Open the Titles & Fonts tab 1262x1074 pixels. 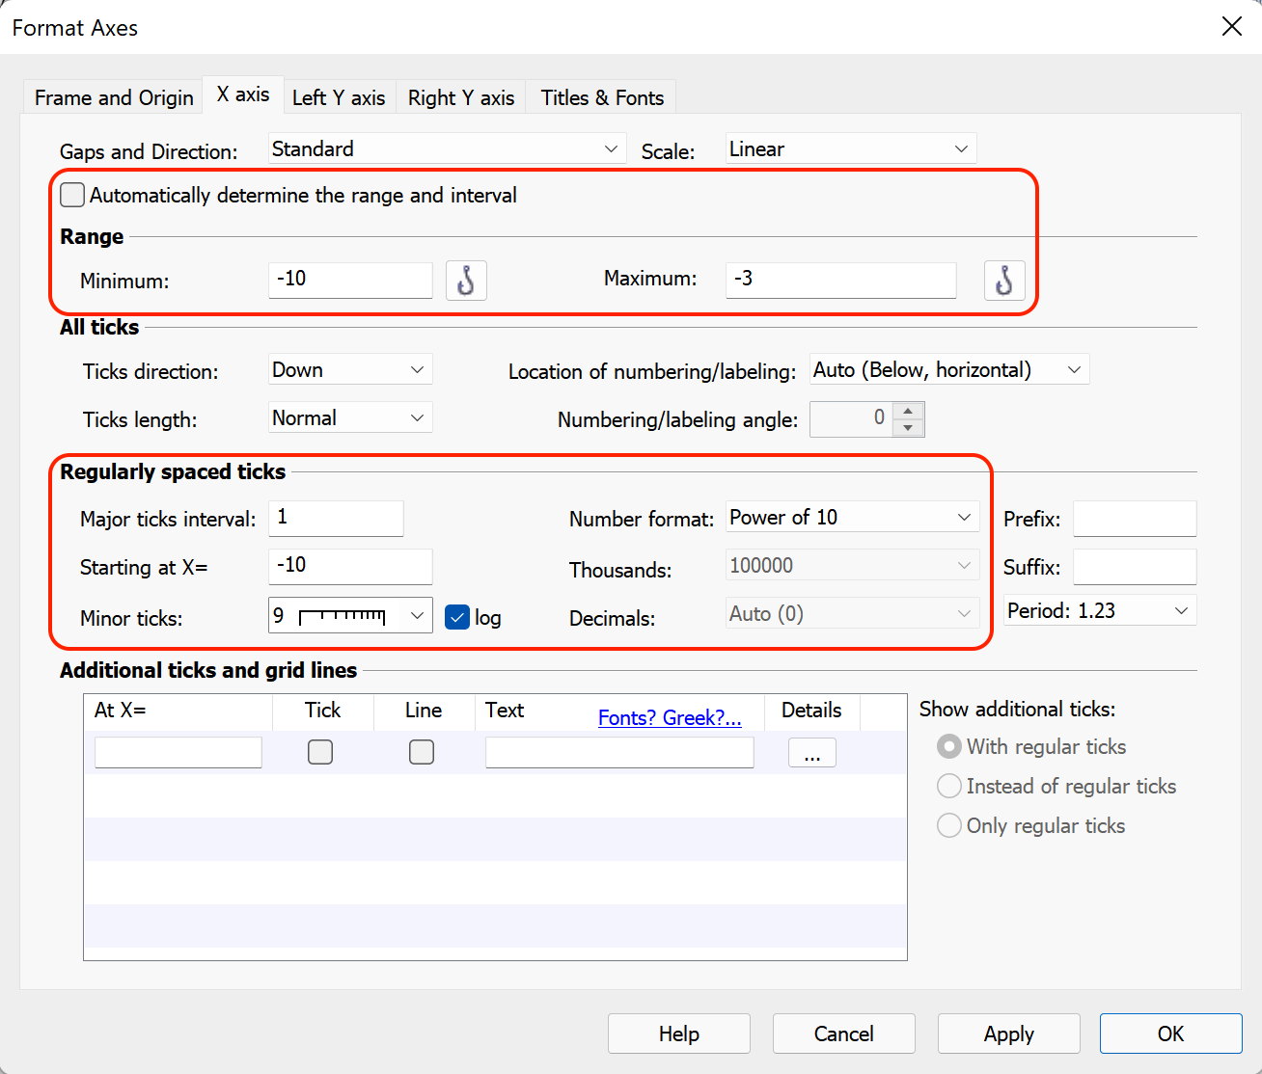pos(602,97)
